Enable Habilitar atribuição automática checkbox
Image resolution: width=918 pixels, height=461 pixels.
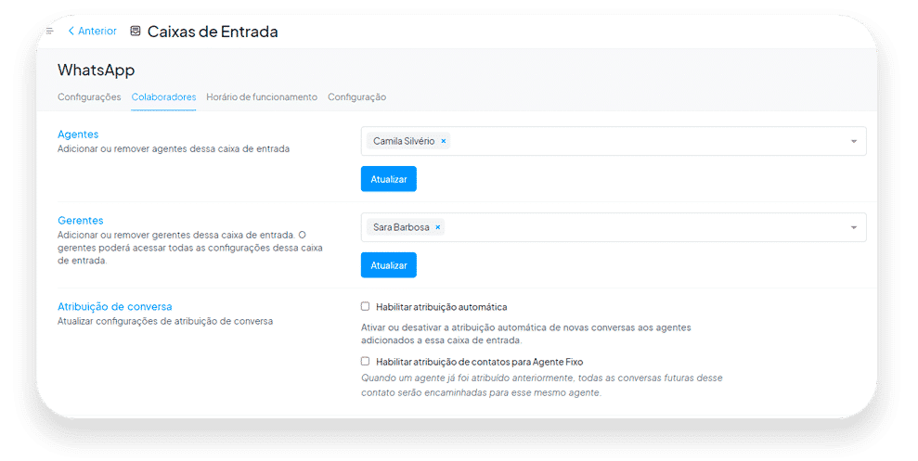coord(366,306)
